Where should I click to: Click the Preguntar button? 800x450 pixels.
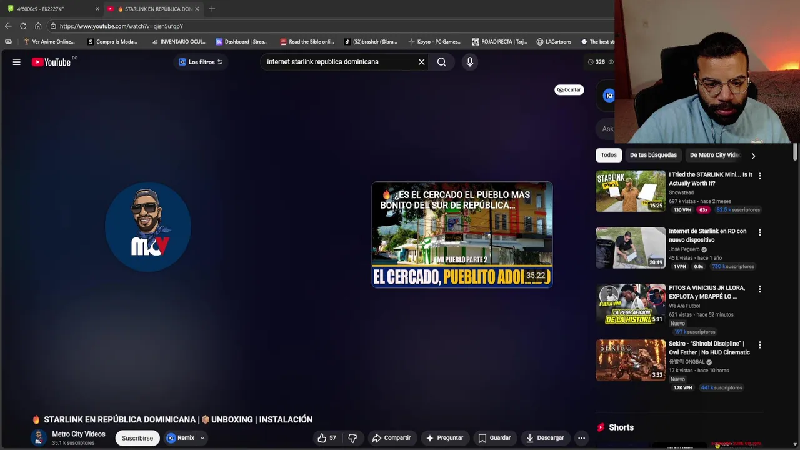click(x=444, y=438)
